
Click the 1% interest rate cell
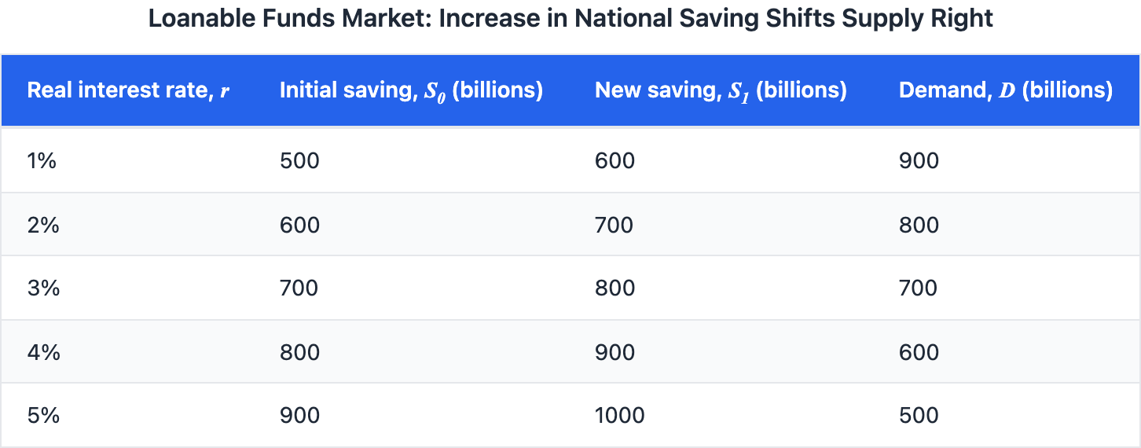44,161
